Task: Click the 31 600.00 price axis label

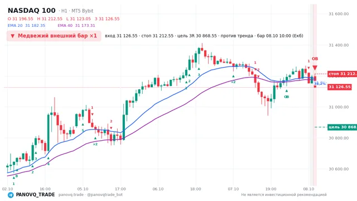Action: click(339, 14)
